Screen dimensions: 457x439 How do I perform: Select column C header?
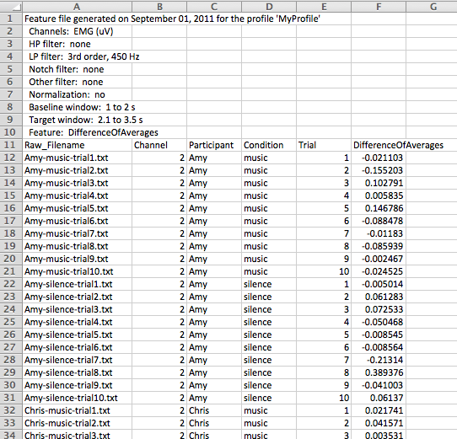point(214,6)
